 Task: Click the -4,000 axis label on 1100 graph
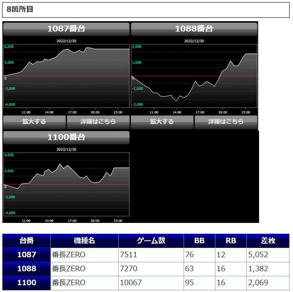10,213
